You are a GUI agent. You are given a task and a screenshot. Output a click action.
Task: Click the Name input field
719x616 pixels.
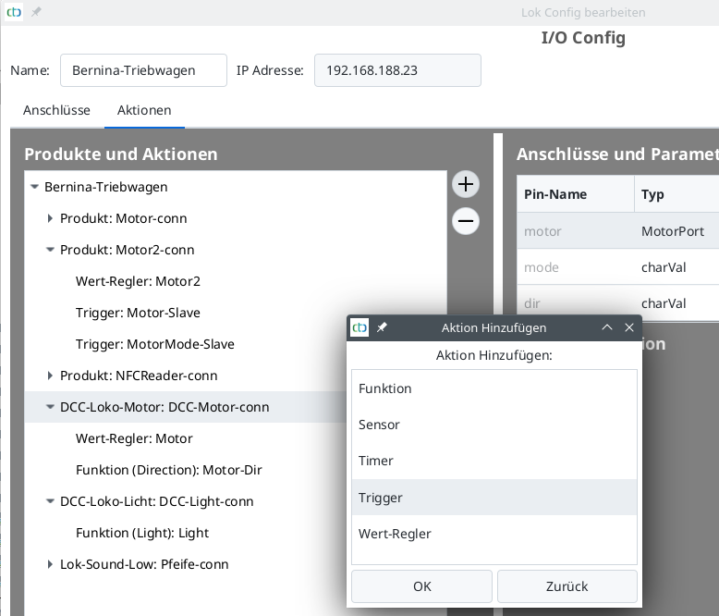tap(143, 70)
